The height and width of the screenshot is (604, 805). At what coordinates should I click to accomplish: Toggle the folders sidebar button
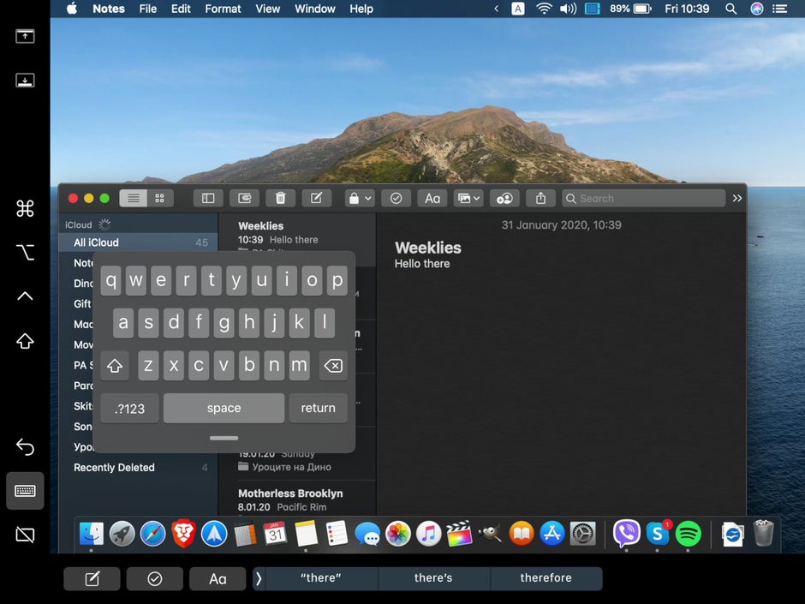pyautogui.click(x=208, y=198)
